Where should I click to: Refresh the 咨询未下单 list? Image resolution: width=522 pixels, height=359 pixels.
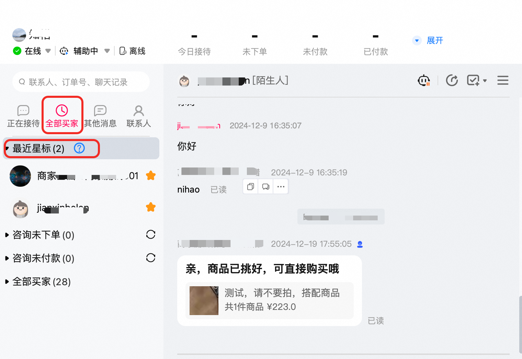coord(151,234)
